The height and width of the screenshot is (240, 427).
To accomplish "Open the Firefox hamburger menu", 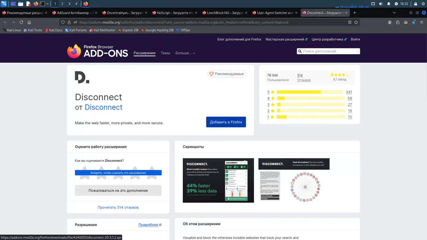I will coord(422,22).
